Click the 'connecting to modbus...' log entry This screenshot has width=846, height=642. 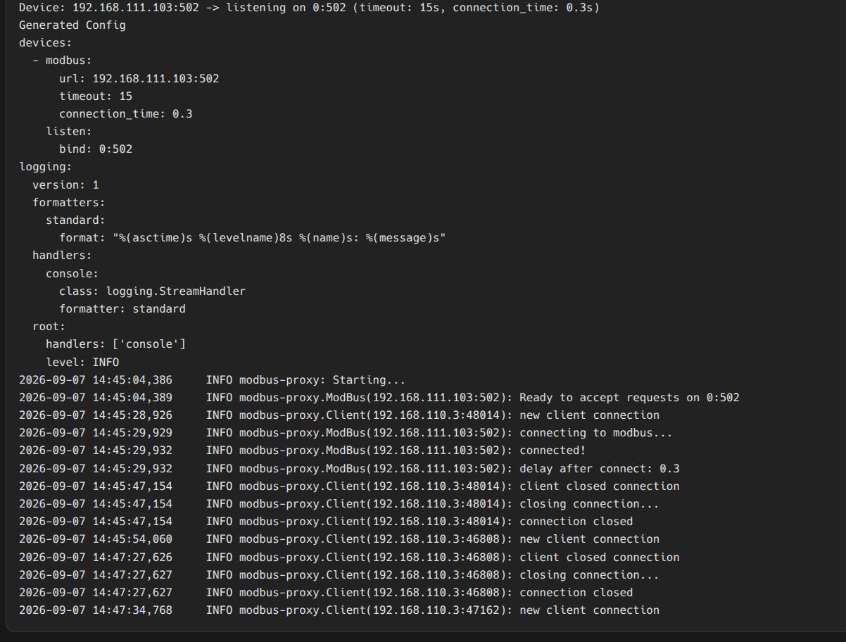(346, 433)
